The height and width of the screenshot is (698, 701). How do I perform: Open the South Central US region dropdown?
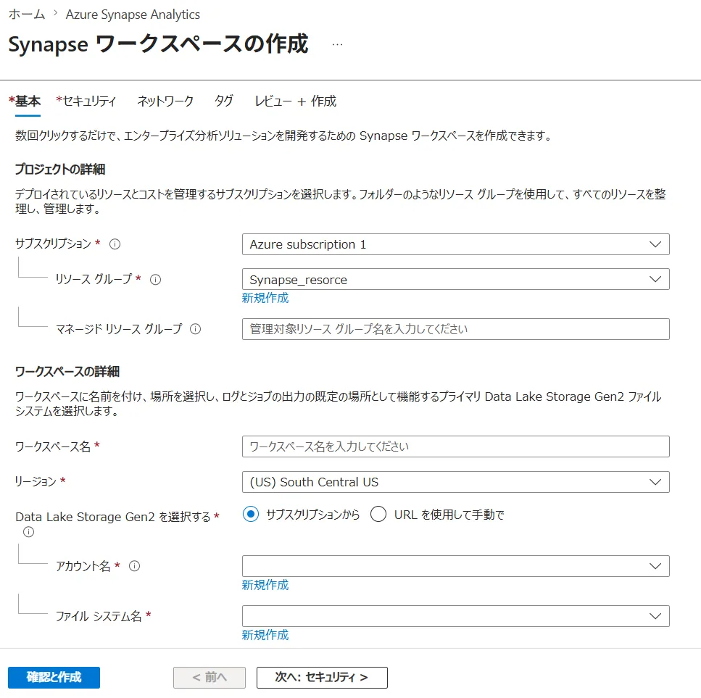pos(455,482)
